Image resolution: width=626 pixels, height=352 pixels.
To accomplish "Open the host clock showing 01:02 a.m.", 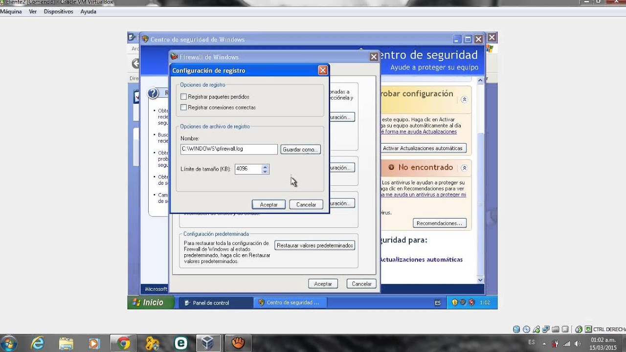I will coord(603,343).
